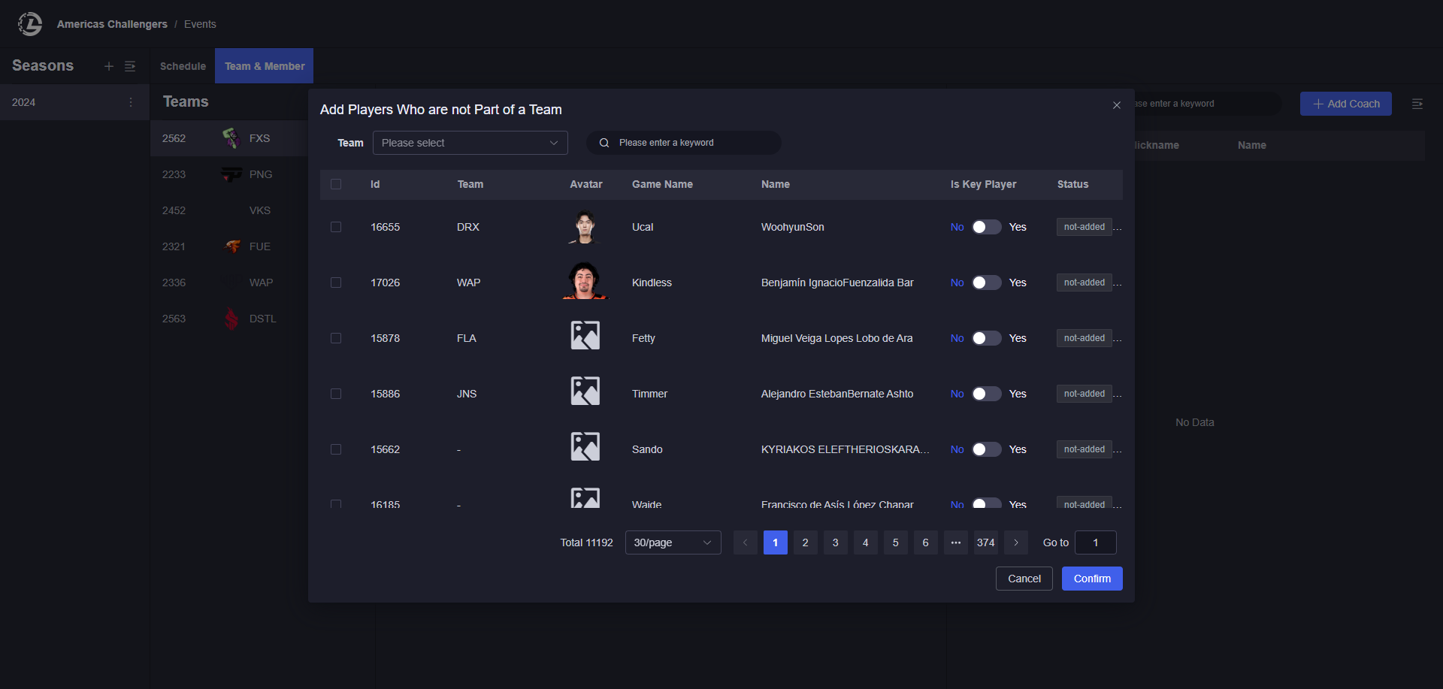This screenshot has height=689, width=1443.
Task: Enable key player switch for Timmer
Action: [986, 394]
